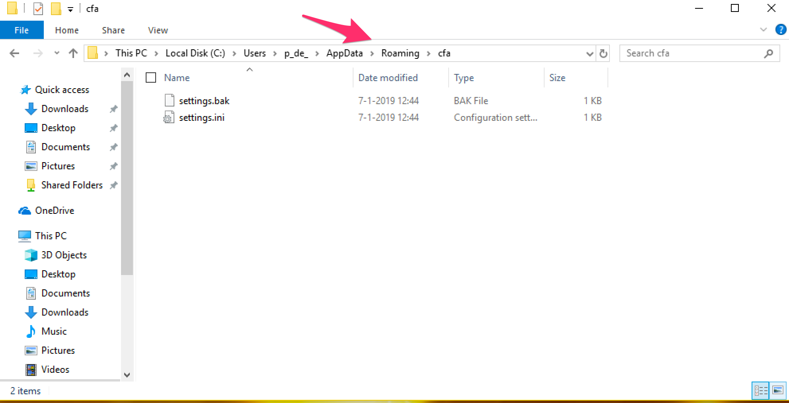Refresh the cfa folder view
The height and width of the screenshot is (403, 789).
(603, 53)
